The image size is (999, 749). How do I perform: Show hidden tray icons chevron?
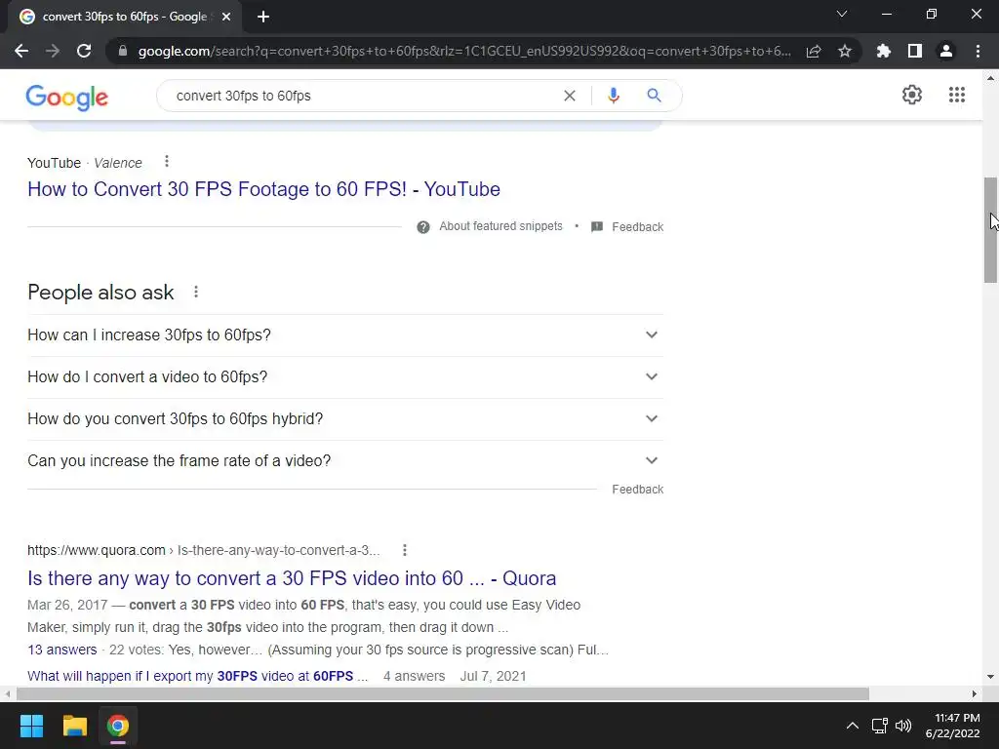tap(852, 726)
